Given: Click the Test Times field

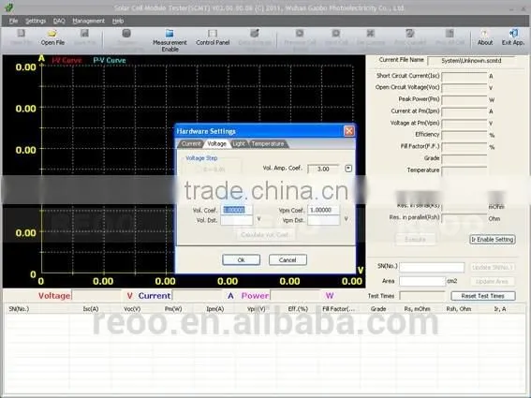Looking at the screenshot, I should tap(422, 296).
